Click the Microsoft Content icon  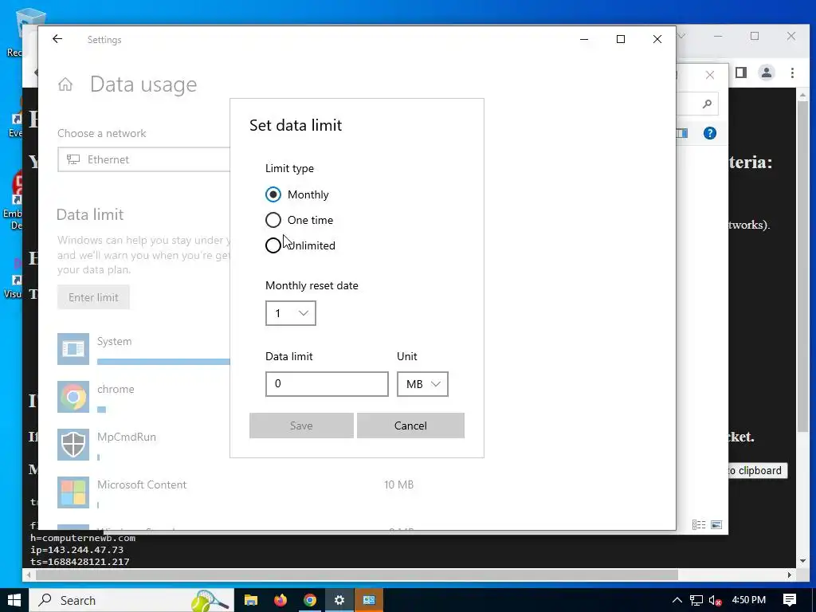pos(73,492)
